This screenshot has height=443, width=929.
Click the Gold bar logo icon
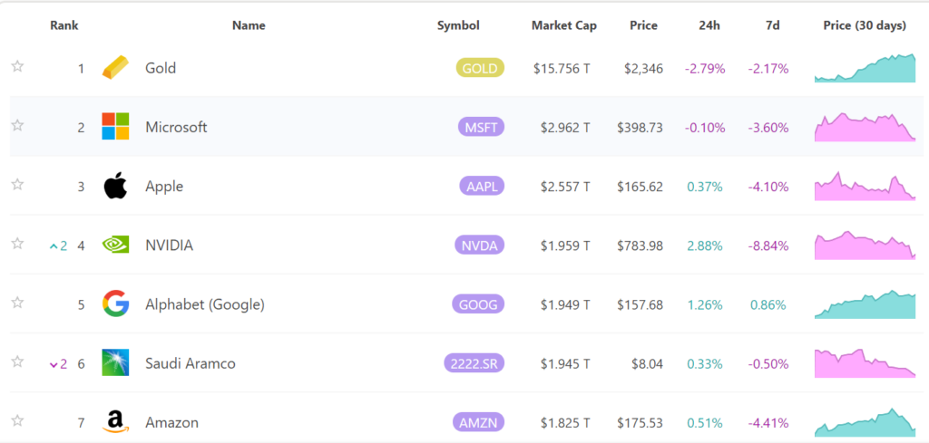115,67
